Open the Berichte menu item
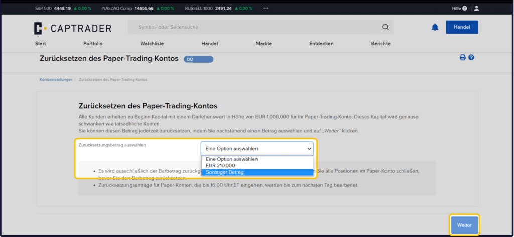 380,44
